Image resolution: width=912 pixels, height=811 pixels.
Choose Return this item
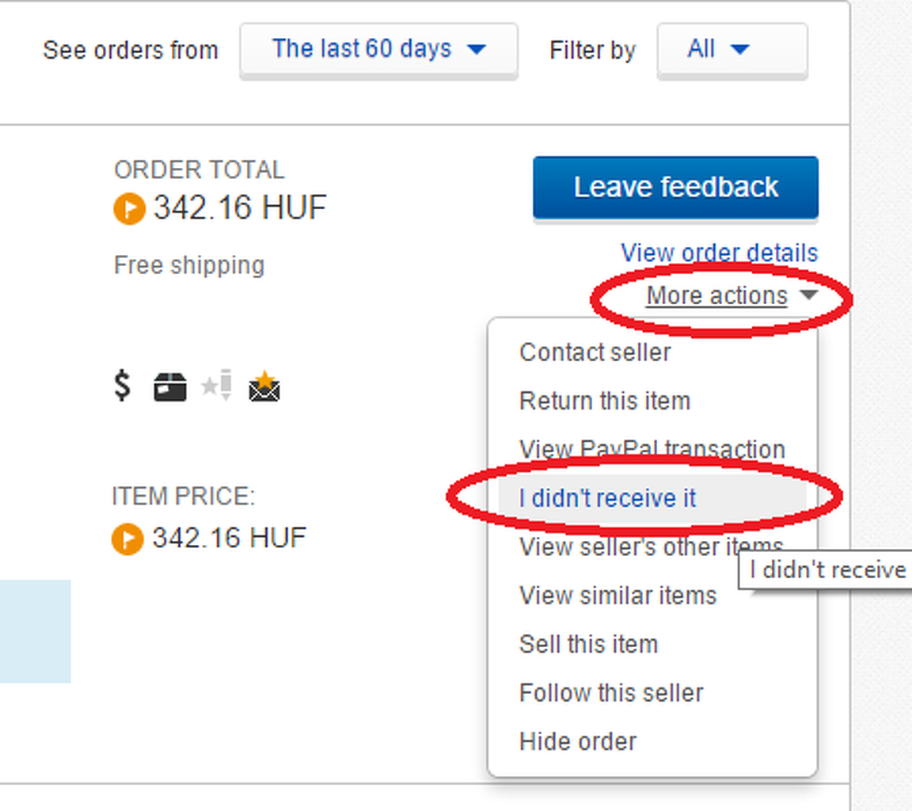(x=604, y=401)
